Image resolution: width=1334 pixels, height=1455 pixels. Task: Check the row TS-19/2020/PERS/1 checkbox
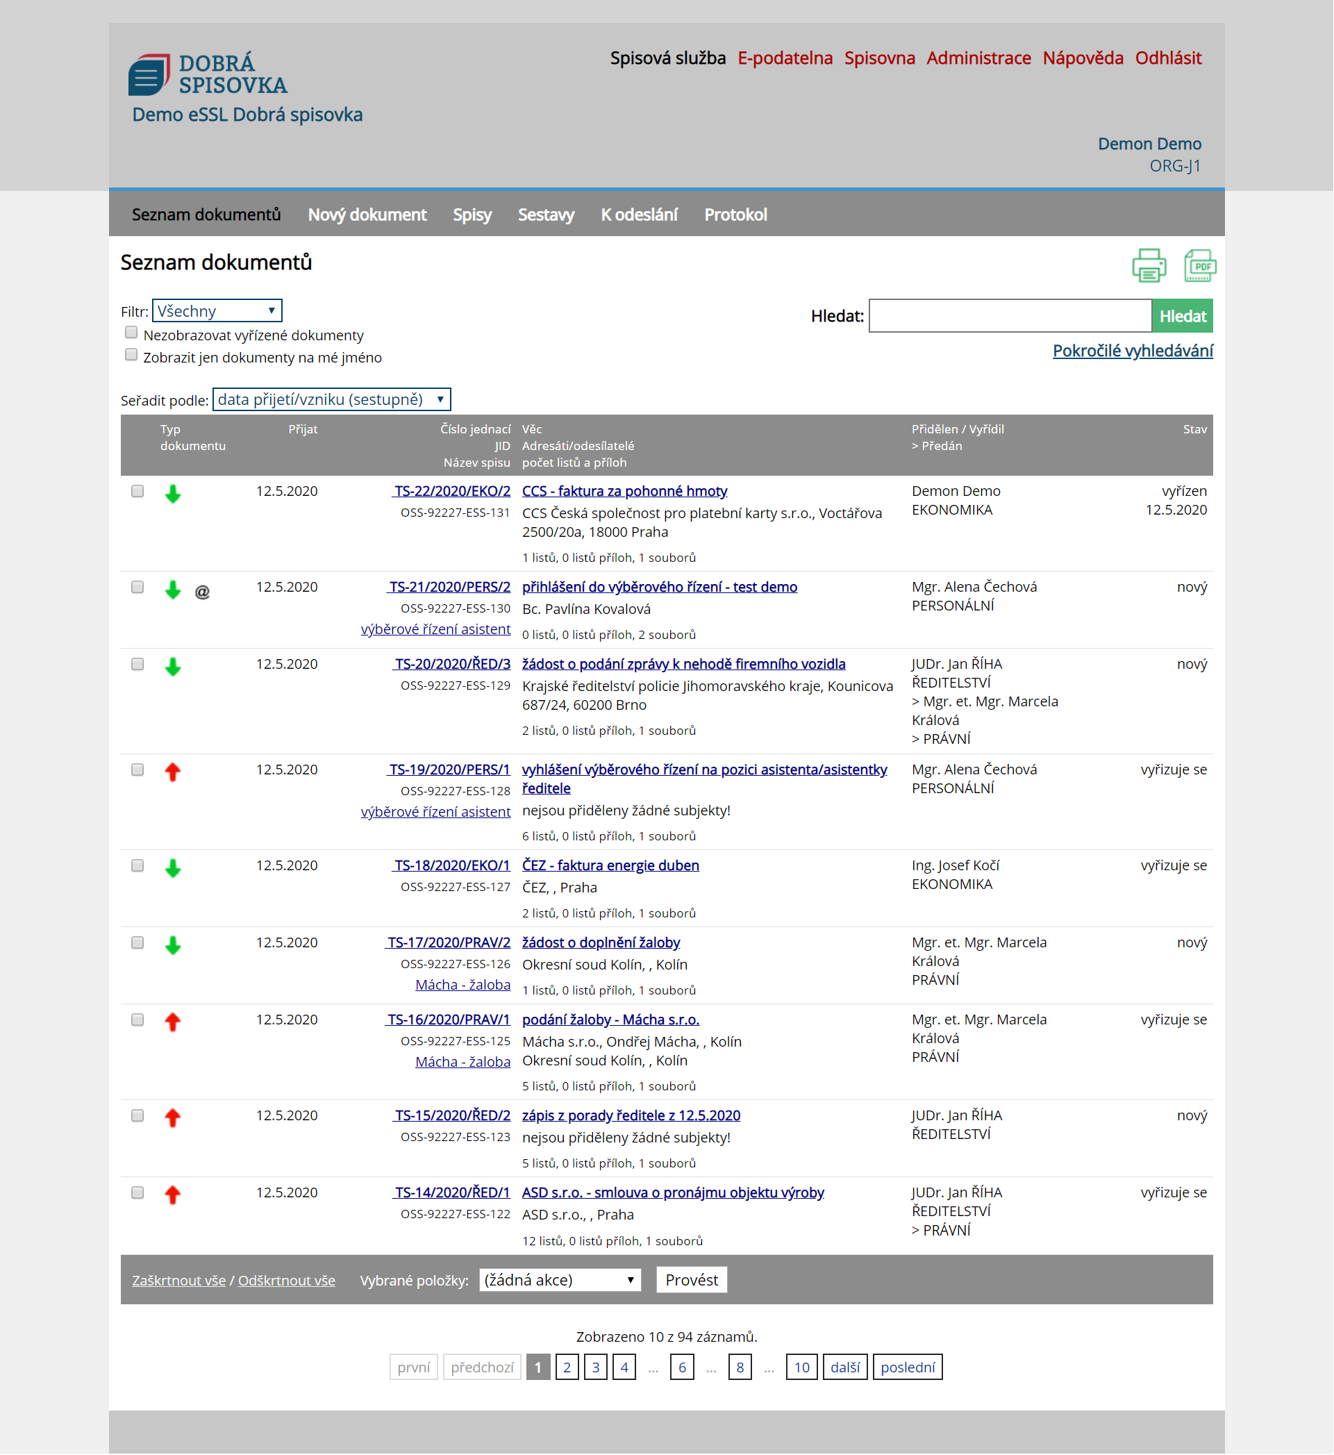[x=137, y=770]
